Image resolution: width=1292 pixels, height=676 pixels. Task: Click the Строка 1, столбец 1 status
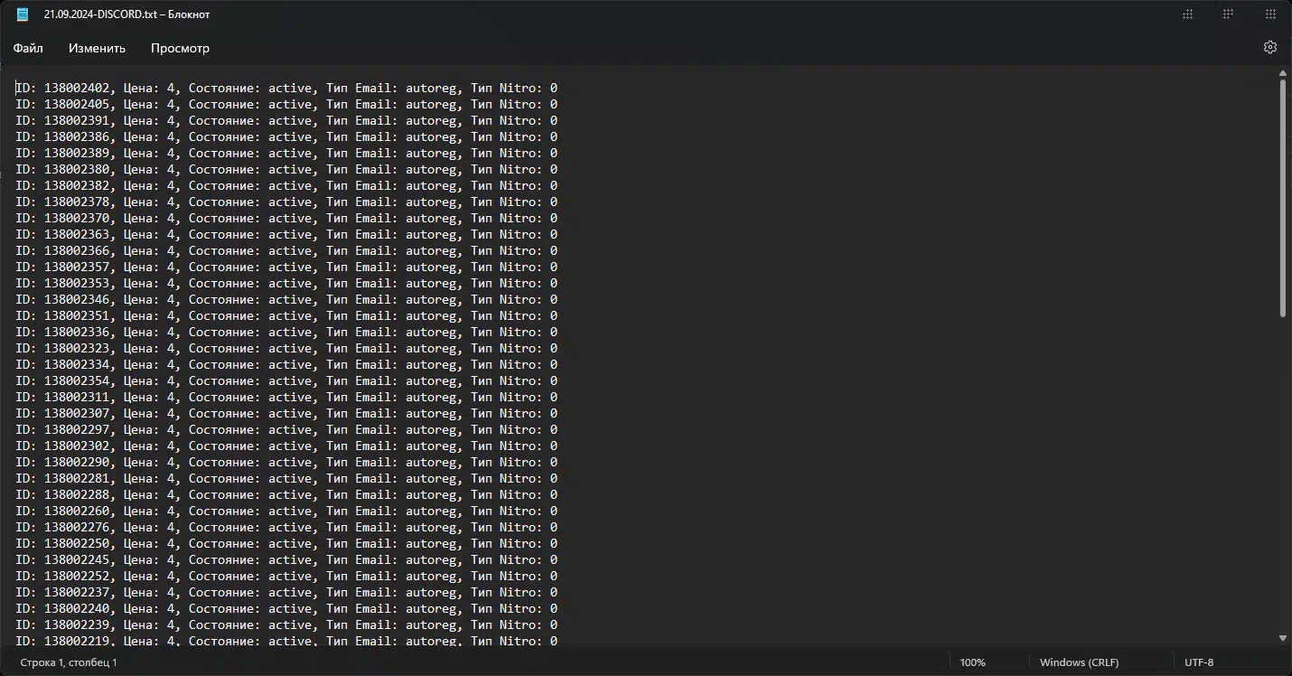point(69,662)
